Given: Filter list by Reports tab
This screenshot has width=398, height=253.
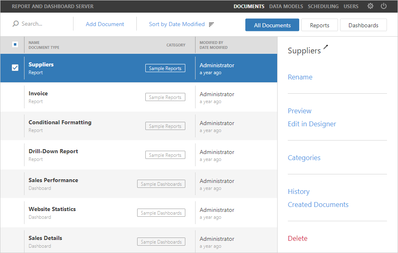Looking at the screenshot, I should click(x=319, y=25).
